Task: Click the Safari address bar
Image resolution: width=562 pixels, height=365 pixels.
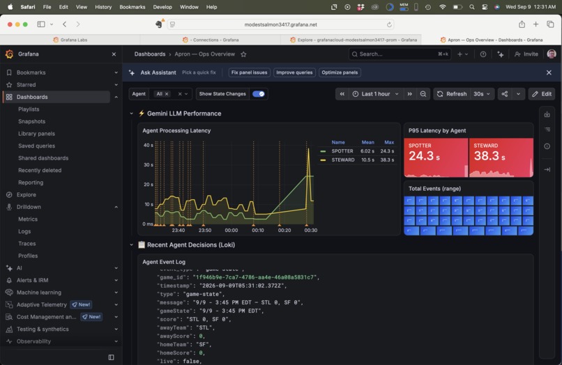Action: (x=280, y=24)
